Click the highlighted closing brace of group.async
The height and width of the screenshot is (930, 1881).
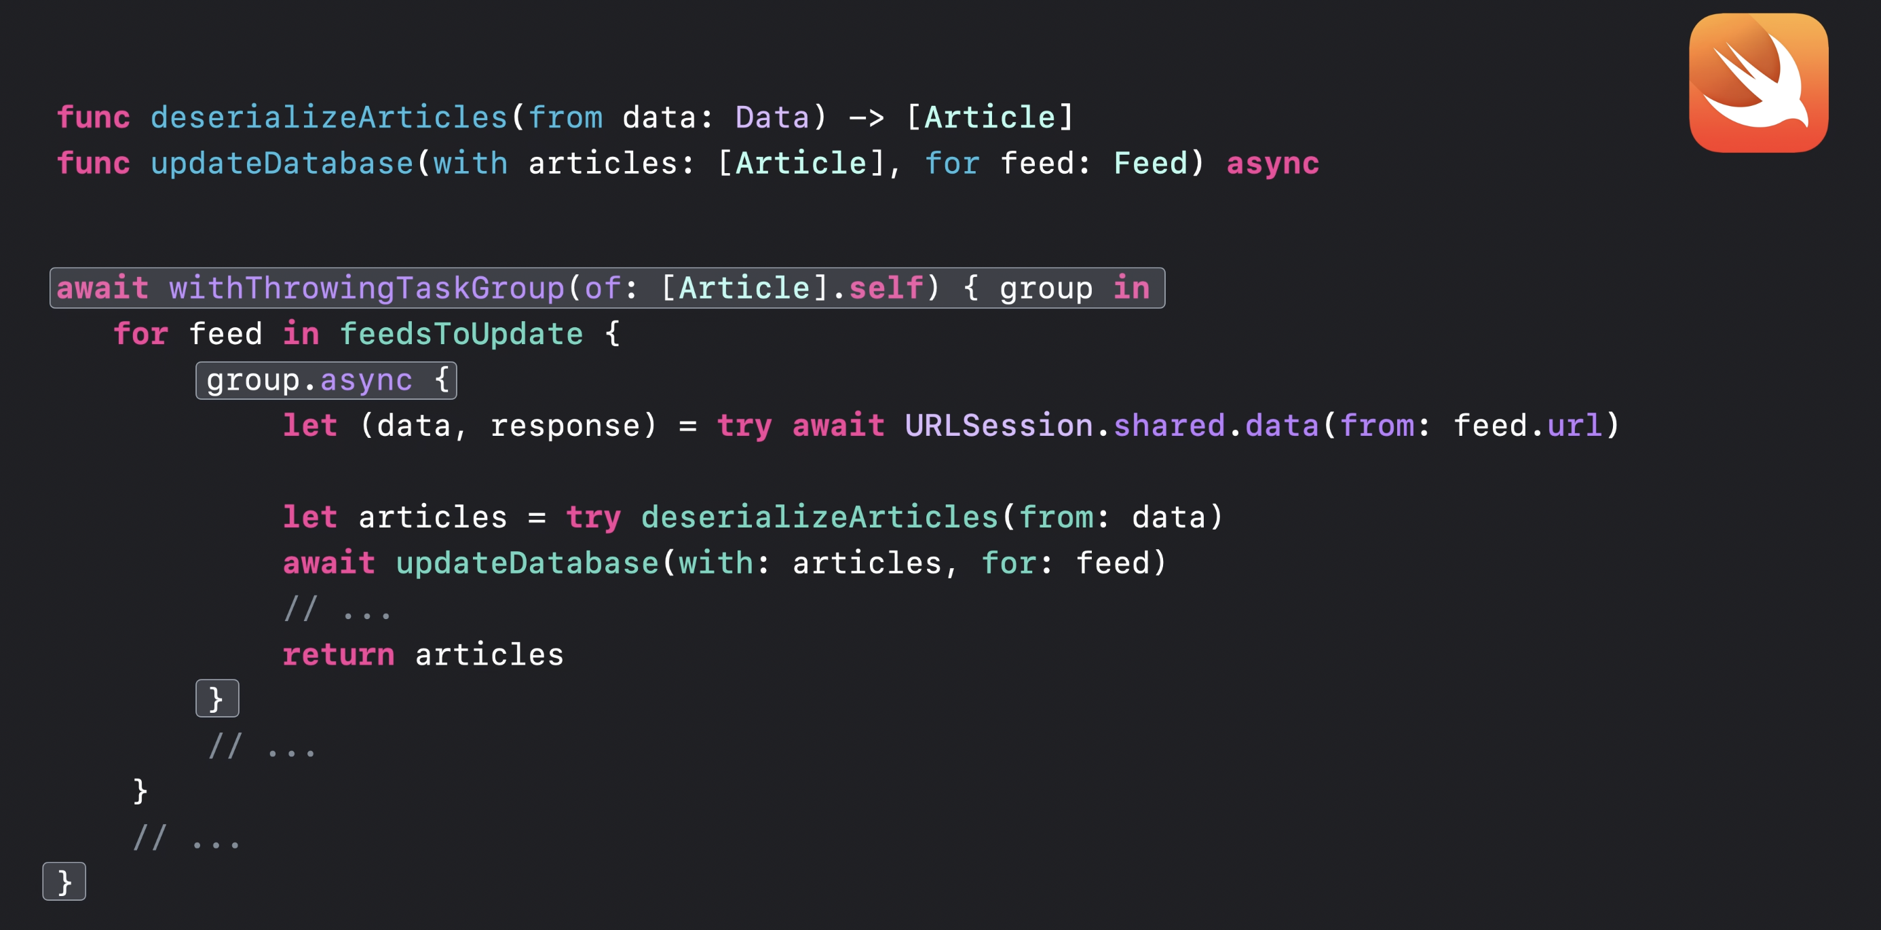coord(217,699)
